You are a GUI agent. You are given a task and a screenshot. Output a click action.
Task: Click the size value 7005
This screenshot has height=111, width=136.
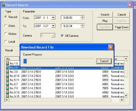105,88
